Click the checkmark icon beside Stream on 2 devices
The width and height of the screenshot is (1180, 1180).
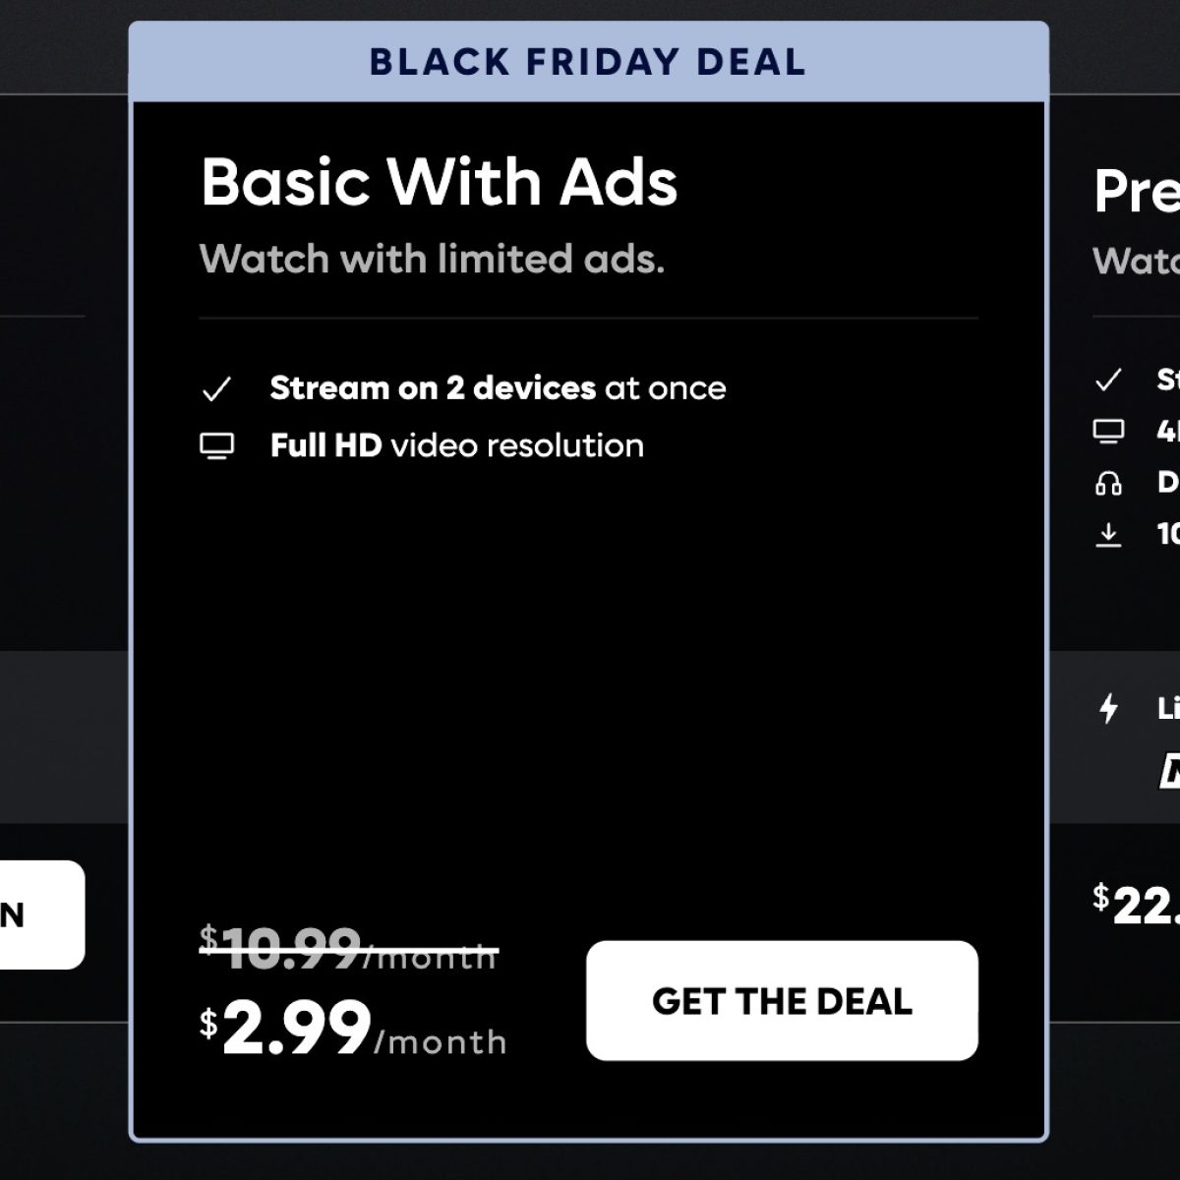[216, 389]
